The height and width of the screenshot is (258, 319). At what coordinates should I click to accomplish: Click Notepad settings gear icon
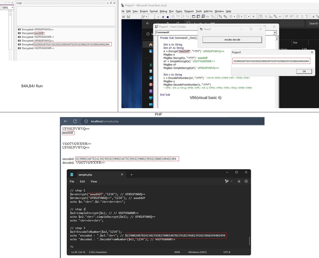[x=246, y=181]
